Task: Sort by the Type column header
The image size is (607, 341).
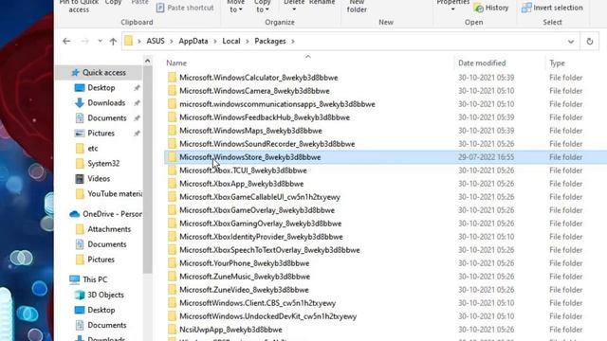Action: [557, 63]
